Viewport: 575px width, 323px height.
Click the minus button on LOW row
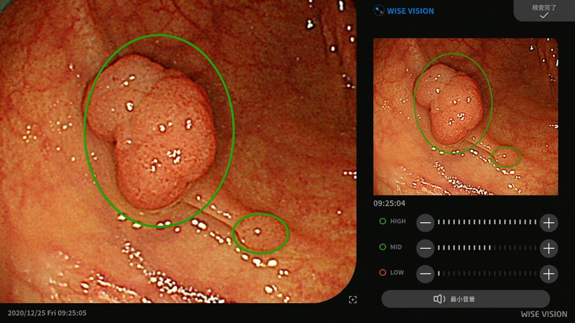click(x=425, y=273)
